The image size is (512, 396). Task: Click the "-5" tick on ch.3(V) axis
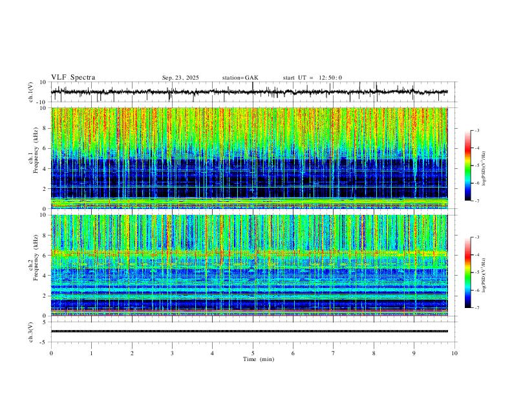pyautogui.click(x=44, y=342)
